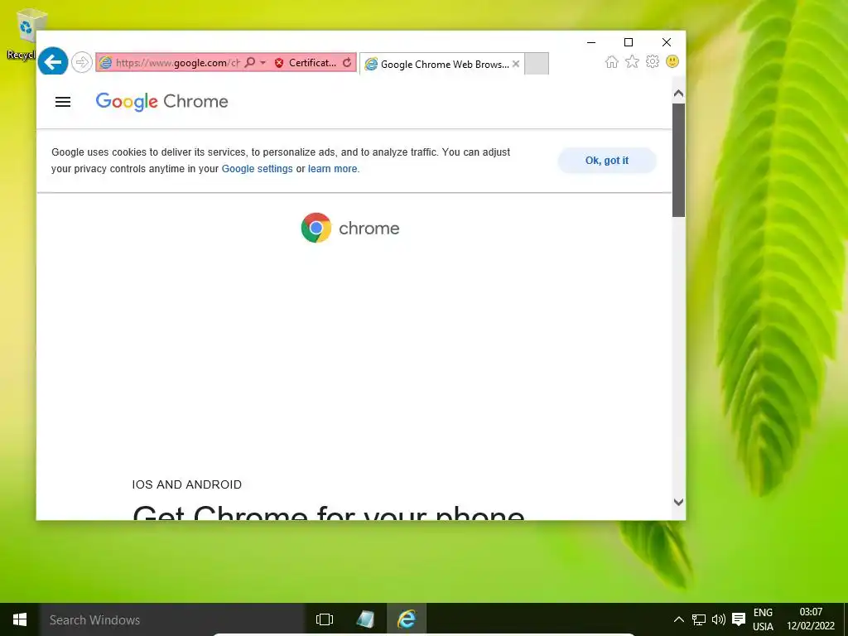
Task: Open Task View on the taskbar
Action: tap(325, 619)
